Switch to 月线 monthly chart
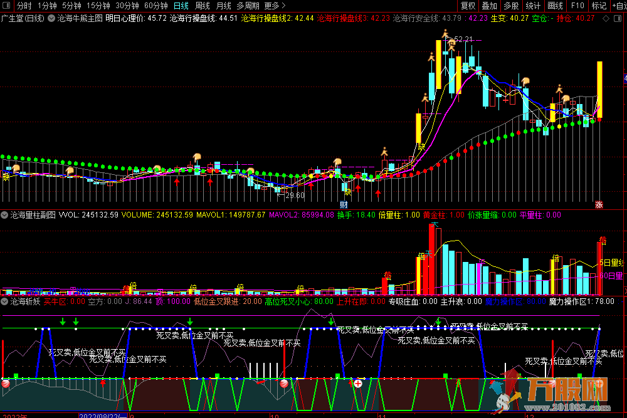 pos(224,6)
